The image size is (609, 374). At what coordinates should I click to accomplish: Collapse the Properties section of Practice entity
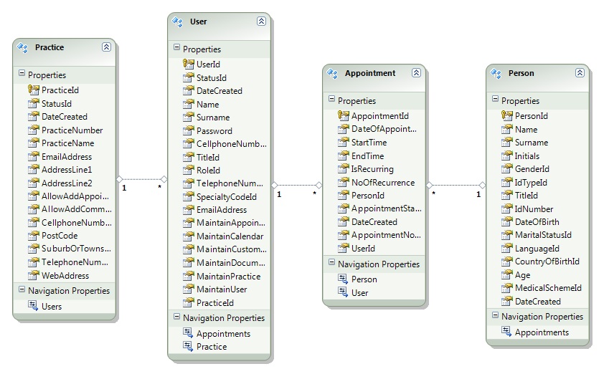[x=22, y=73]
